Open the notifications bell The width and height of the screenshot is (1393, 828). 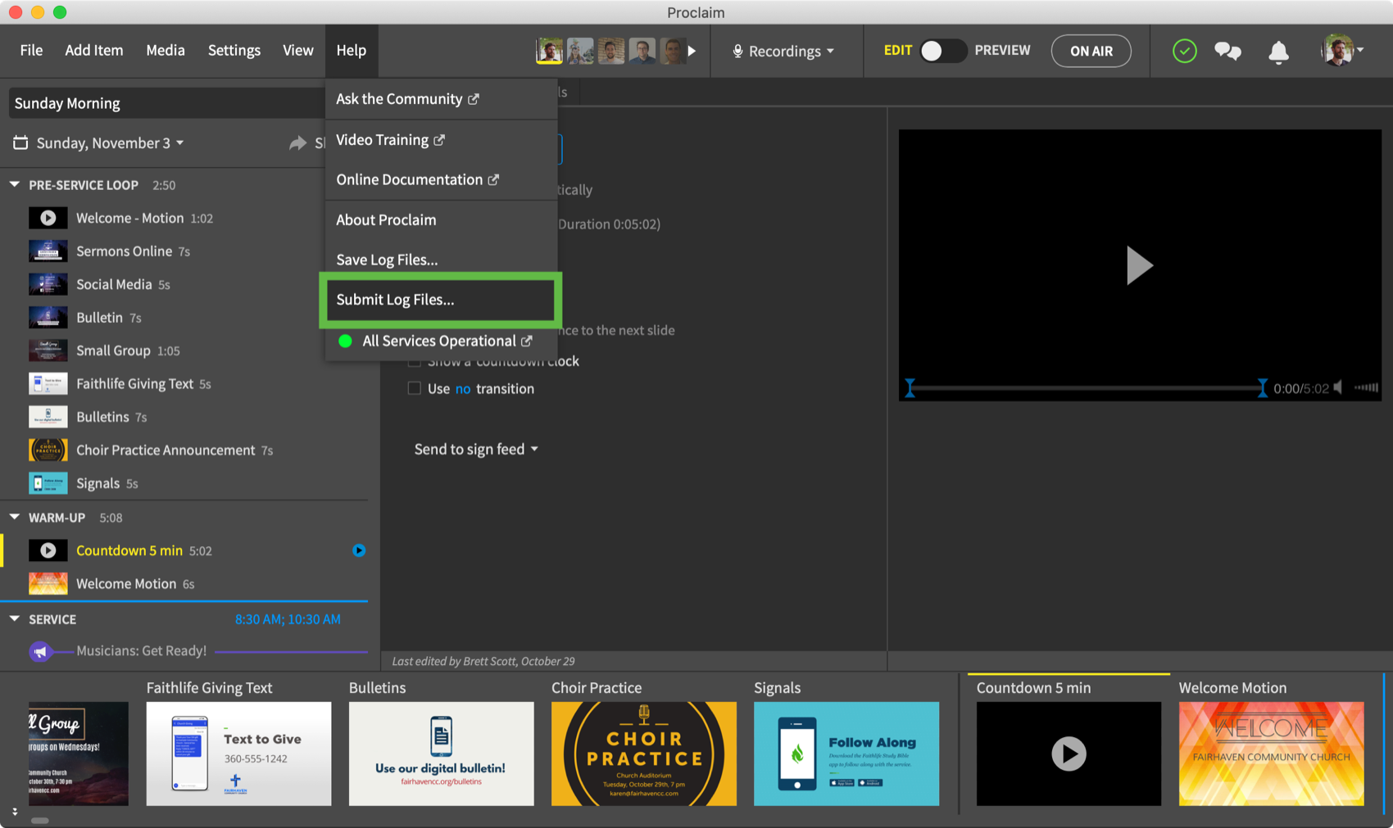pos(1278,52)
